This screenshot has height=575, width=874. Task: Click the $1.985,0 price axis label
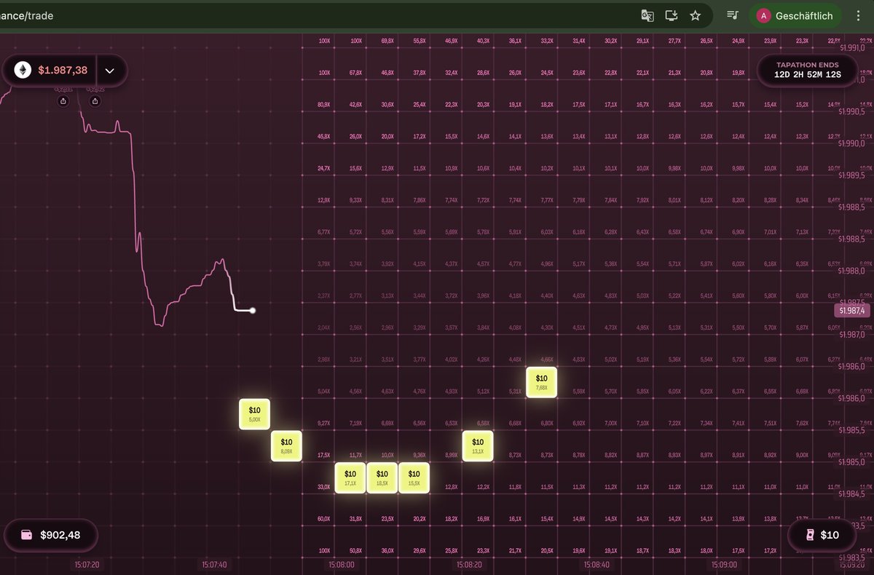coord(851,462)
